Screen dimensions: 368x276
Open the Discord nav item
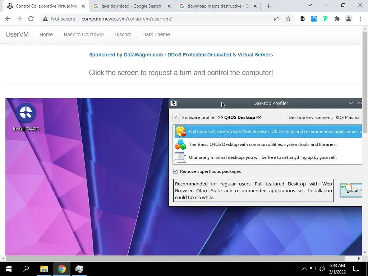coord(123,34)
